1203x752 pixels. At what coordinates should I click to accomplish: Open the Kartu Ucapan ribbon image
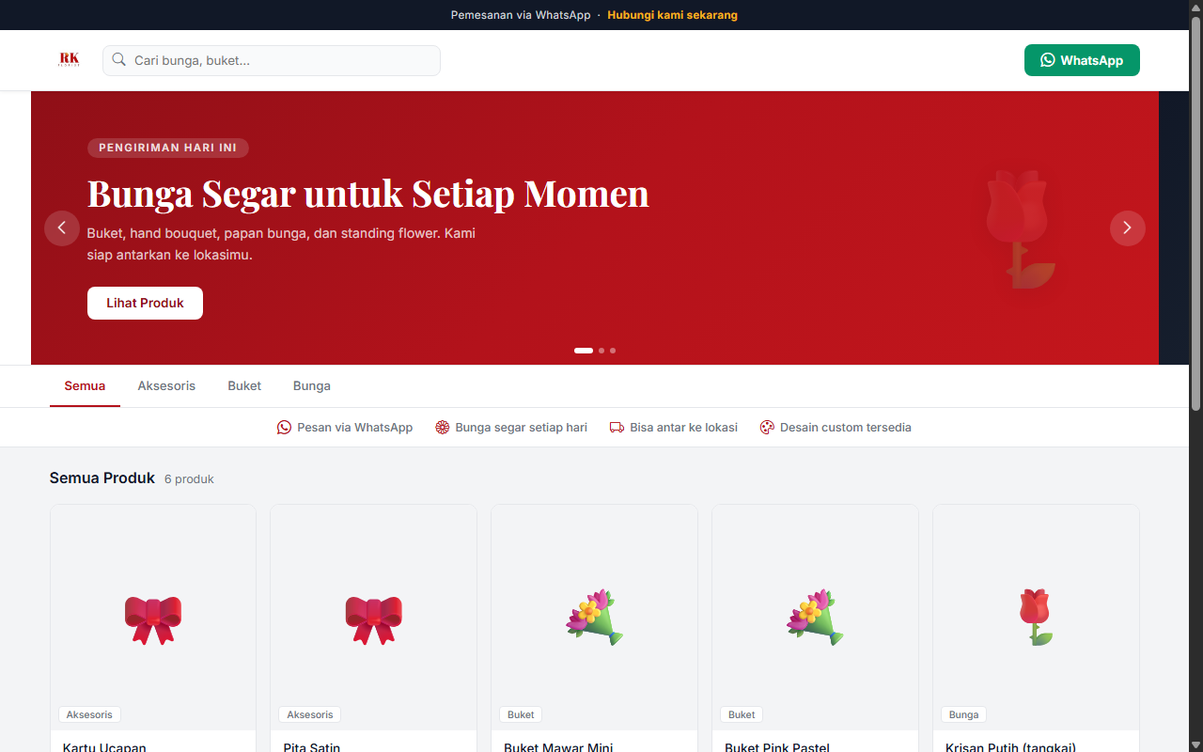pos(153,618)
